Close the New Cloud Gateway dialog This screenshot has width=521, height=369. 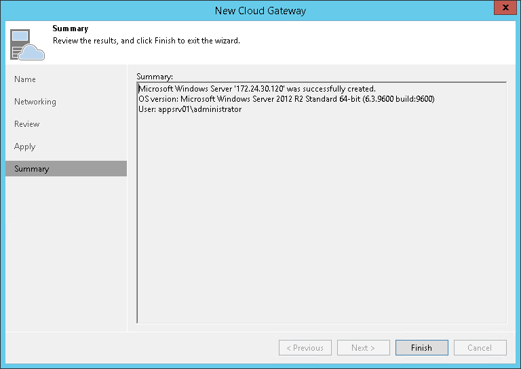coord(505,7)
